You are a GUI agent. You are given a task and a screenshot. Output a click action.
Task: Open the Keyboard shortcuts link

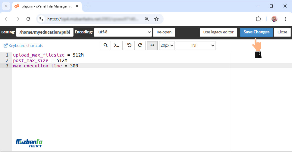tap(24, 46)
